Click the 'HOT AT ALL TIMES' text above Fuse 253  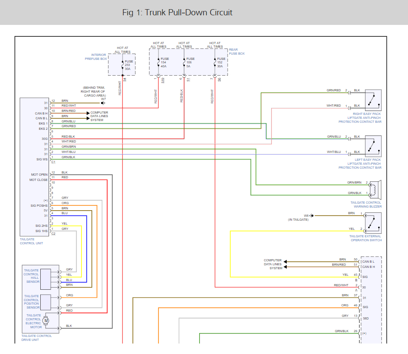(123, 50)
